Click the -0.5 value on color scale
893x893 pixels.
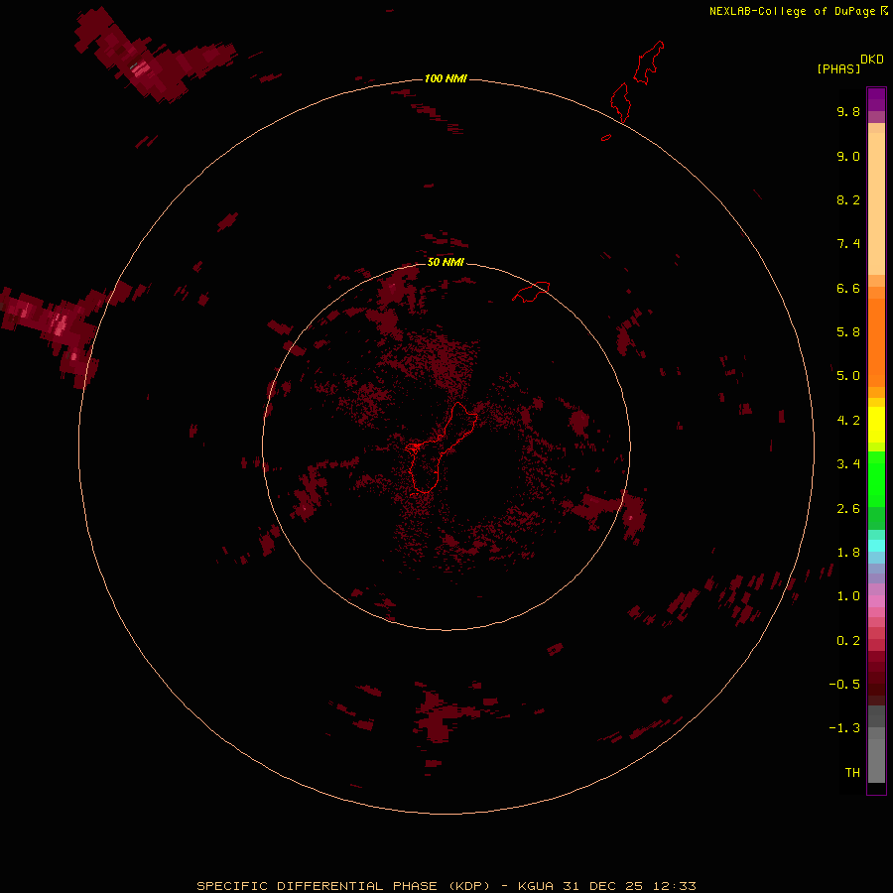coord(844,684)
